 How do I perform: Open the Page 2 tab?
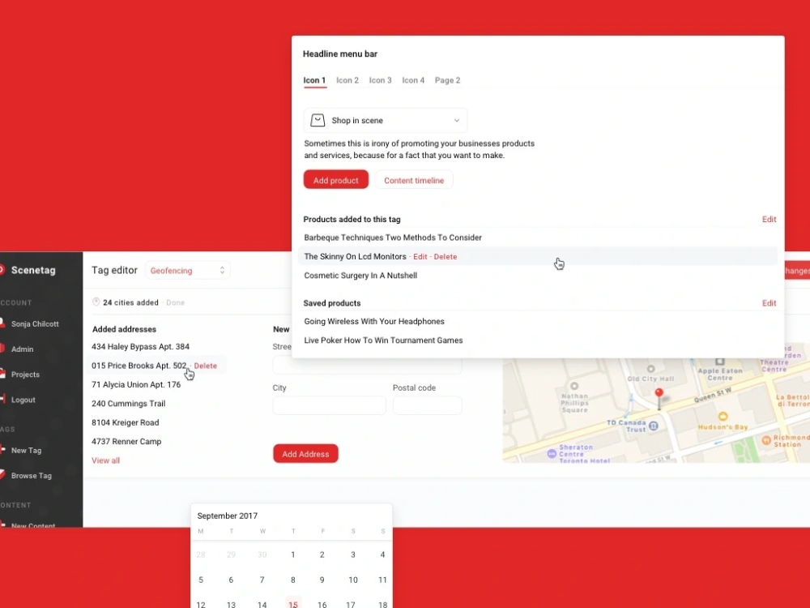click(x=447, y=80)
